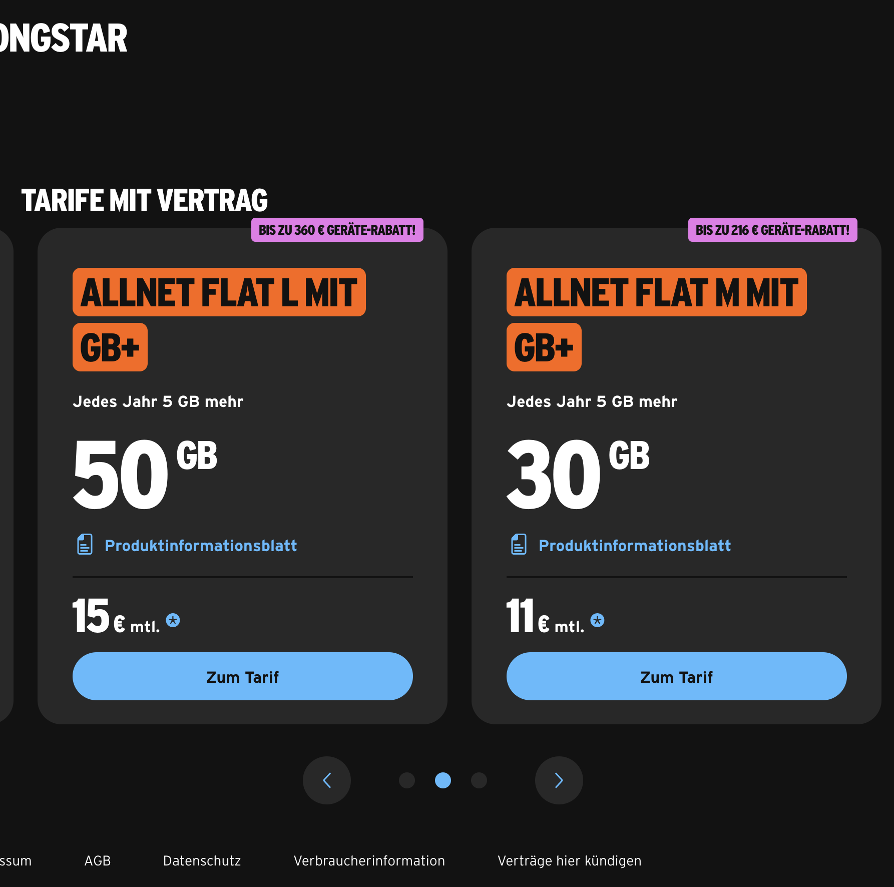Open Produktinformationsblatt for Allnet Flat L
Viewport: 894px width, 887px height.
pyautogui.click(x=201, y=546)
